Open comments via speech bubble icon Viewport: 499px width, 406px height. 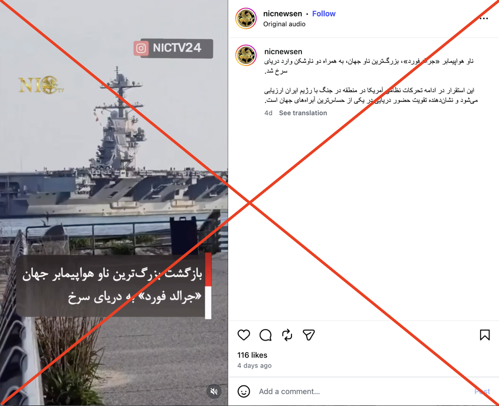click(265, 335)
